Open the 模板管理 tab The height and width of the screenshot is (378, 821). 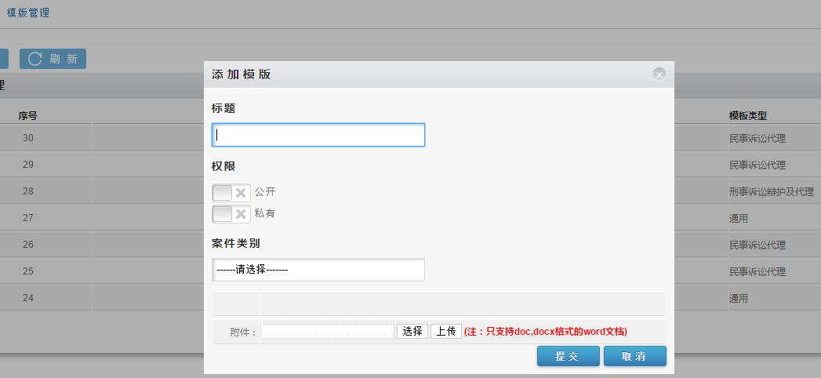(28, 13)
